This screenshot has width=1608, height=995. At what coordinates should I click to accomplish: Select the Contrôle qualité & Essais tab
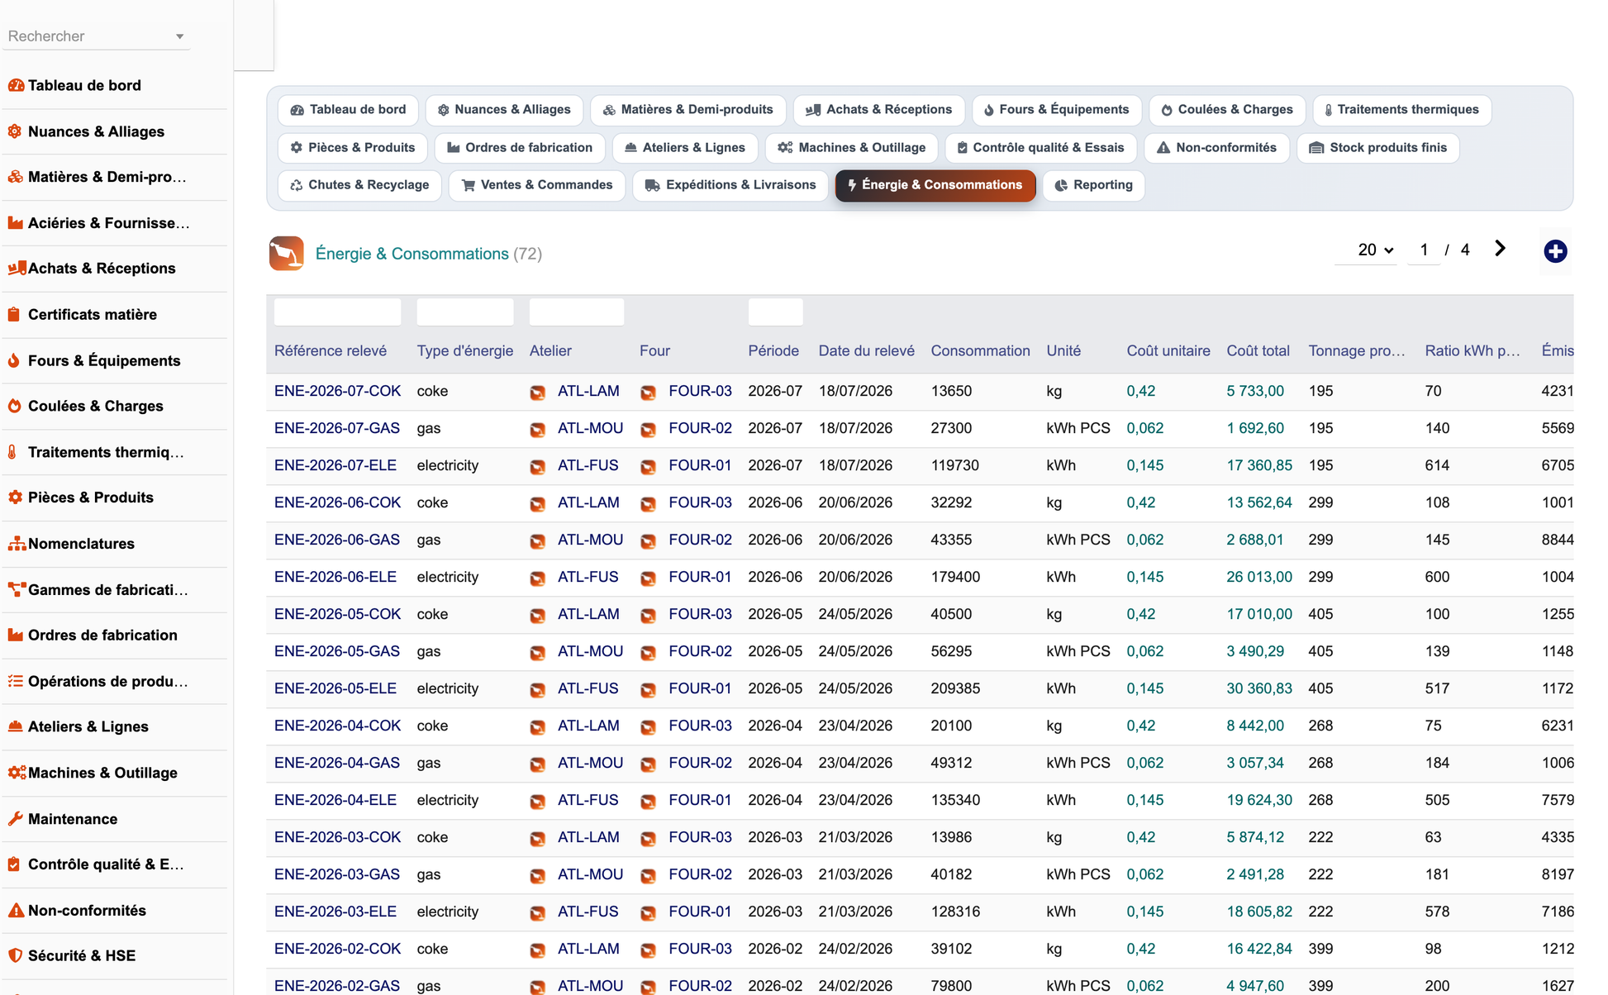1040,148
